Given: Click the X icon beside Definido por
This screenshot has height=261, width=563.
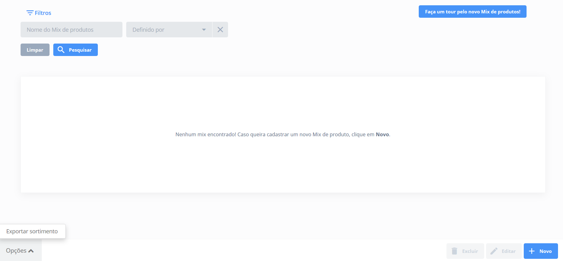Looking at the screenshot, I should (x=220, y=30).
